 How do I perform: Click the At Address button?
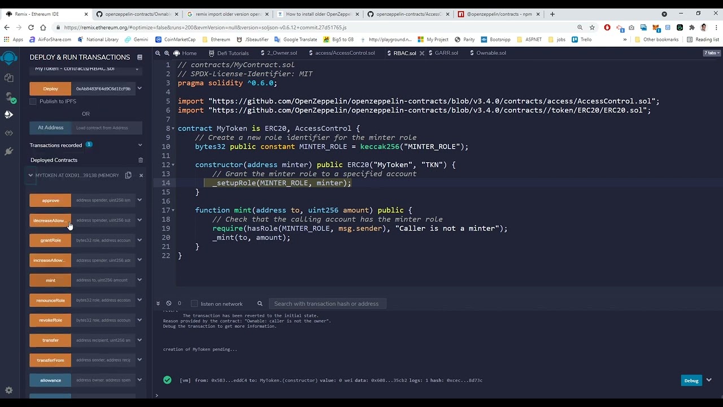pos(50,128)
